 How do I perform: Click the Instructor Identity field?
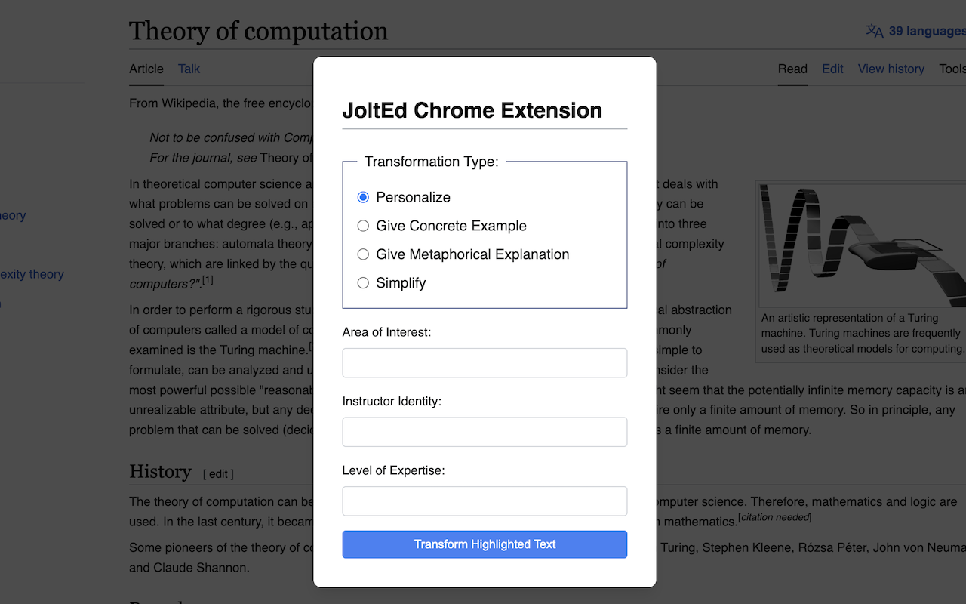tap(485, 432)
